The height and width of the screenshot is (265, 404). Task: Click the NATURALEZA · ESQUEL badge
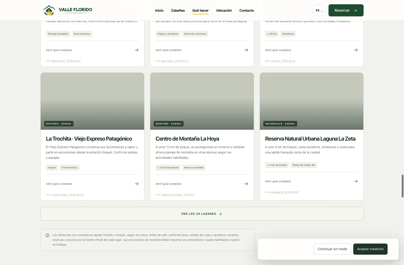[x=280, y=124]
